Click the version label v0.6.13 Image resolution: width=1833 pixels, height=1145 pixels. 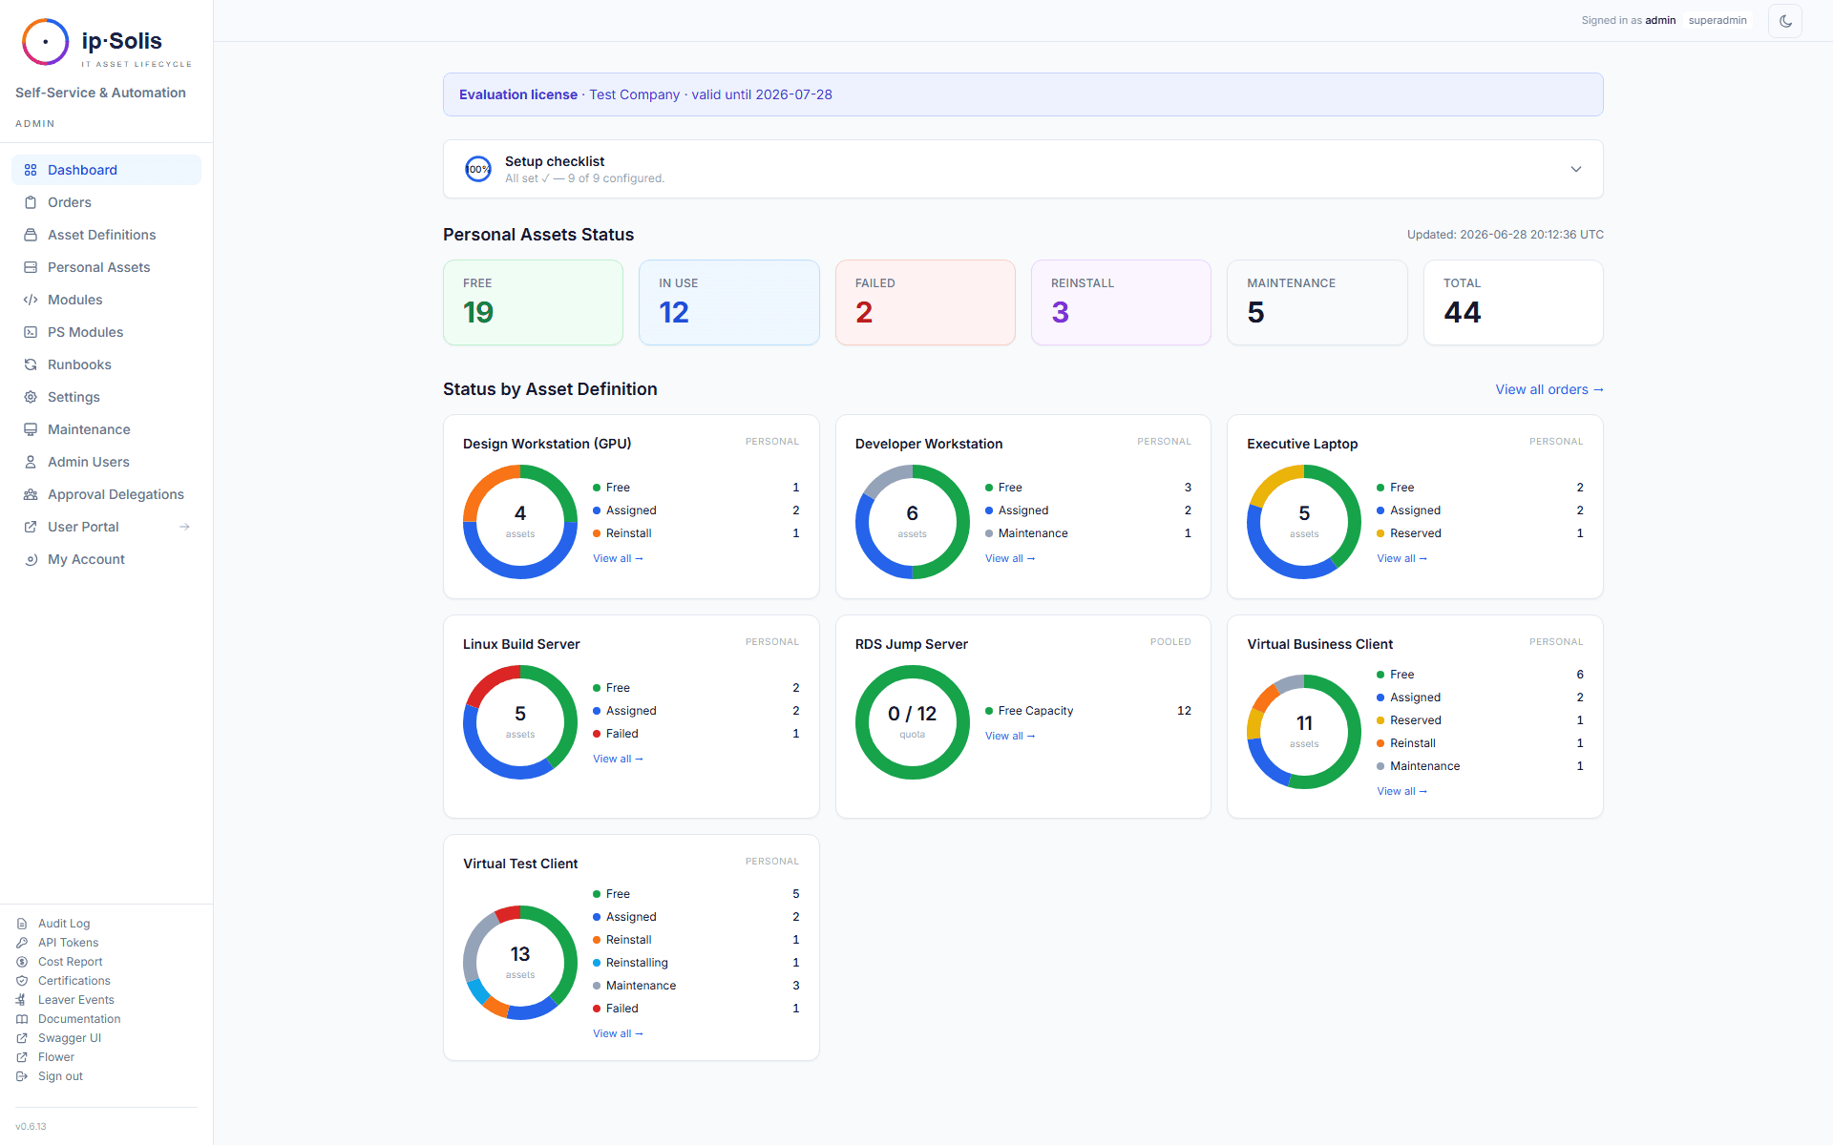(31, 1127)
